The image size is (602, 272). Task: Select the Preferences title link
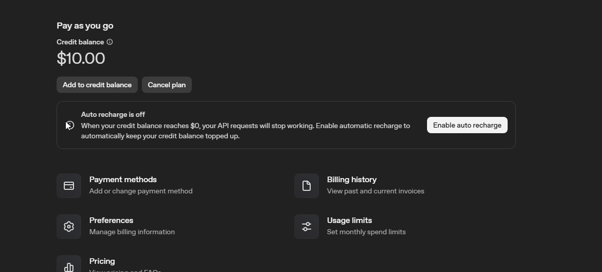coord(111,220)
